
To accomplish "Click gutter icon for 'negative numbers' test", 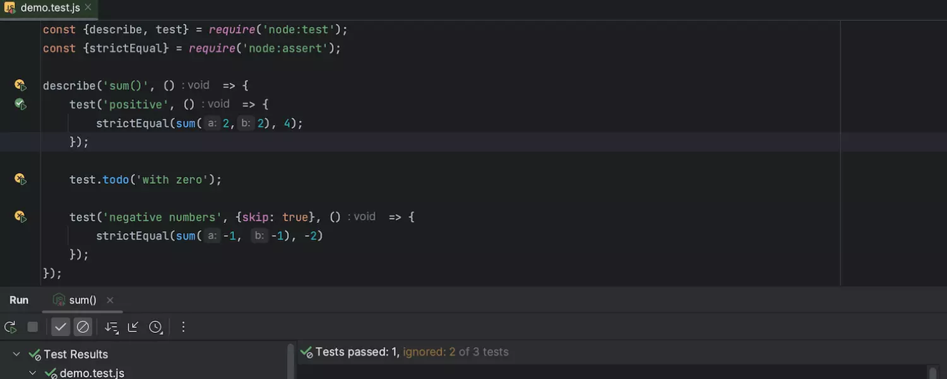I will point(20,217).
